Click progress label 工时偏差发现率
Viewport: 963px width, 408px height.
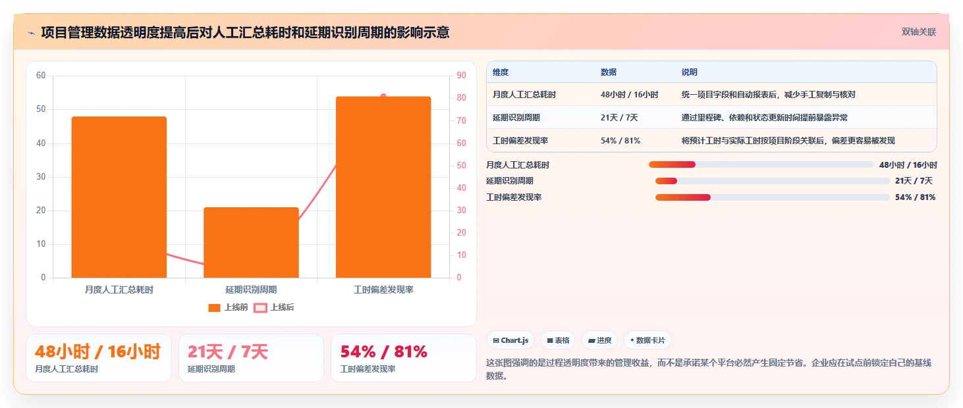click(x=514, y=197)
